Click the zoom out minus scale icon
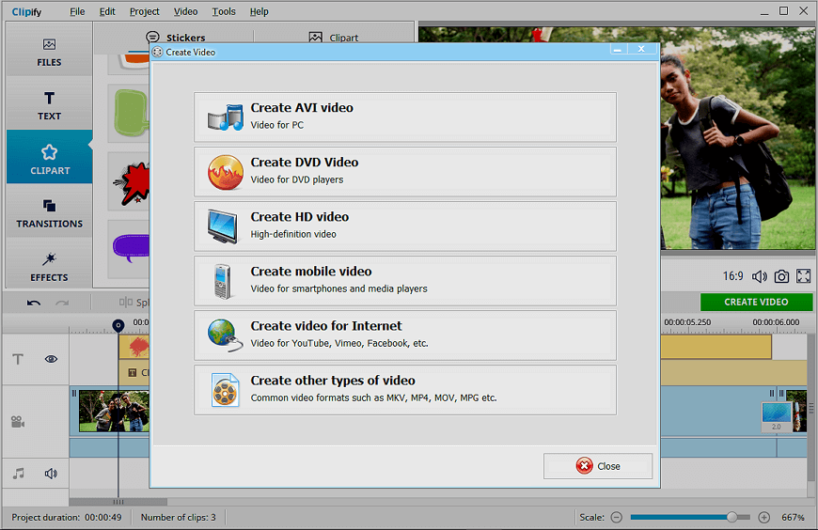The height and width of the screenshot is (530, 818). [617, 518]
